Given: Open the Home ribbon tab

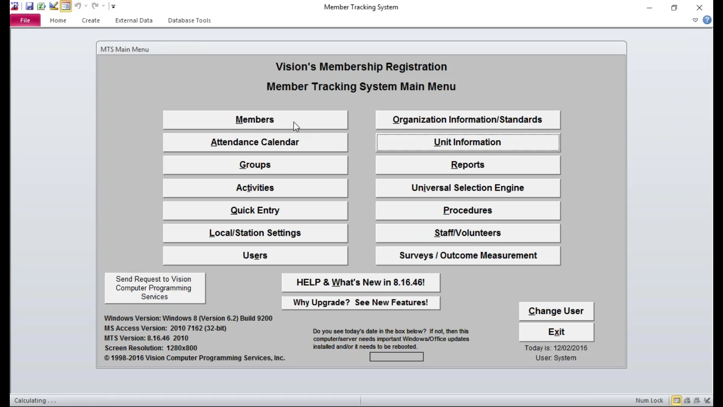Looking at the screenshot, I should coord(58,20).
